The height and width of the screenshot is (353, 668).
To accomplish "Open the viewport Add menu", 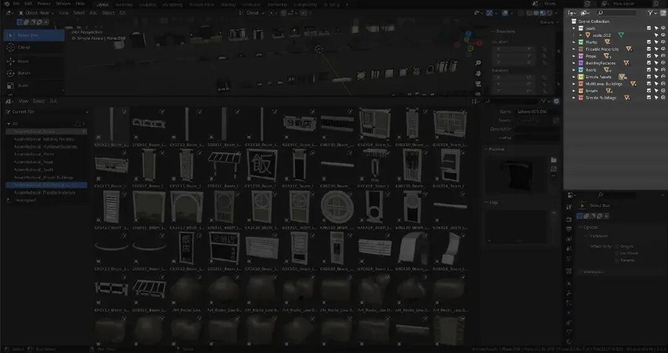I will pyautogui.click(x=93, y=13).
